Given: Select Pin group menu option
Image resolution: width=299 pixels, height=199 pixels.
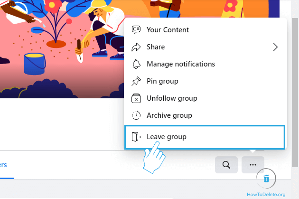Looking at the screenshot, I should 162,81.
